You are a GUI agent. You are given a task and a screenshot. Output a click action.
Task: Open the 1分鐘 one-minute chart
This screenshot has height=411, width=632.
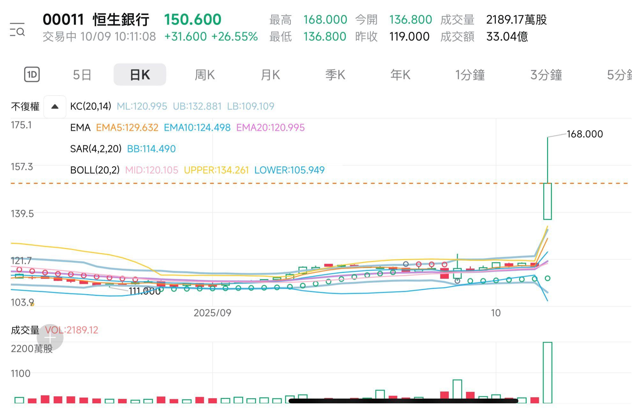point(470,74)
